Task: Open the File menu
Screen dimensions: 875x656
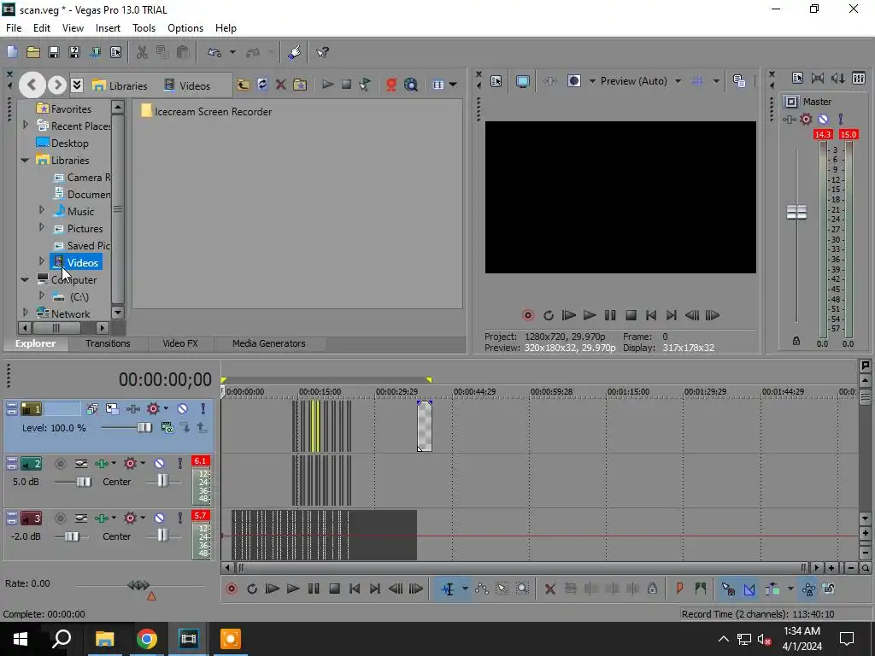Action: click(x=14, y=28)
